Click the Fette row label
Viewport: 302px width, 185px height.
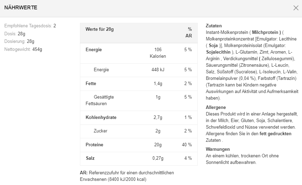(x=91, y=84)
